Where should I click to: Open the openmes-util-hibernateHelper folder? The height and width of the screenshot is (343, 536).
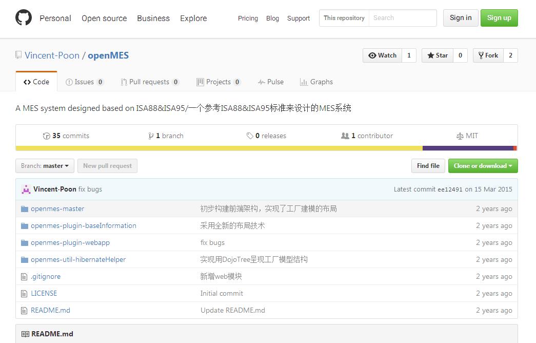click(x=78, y=259)
